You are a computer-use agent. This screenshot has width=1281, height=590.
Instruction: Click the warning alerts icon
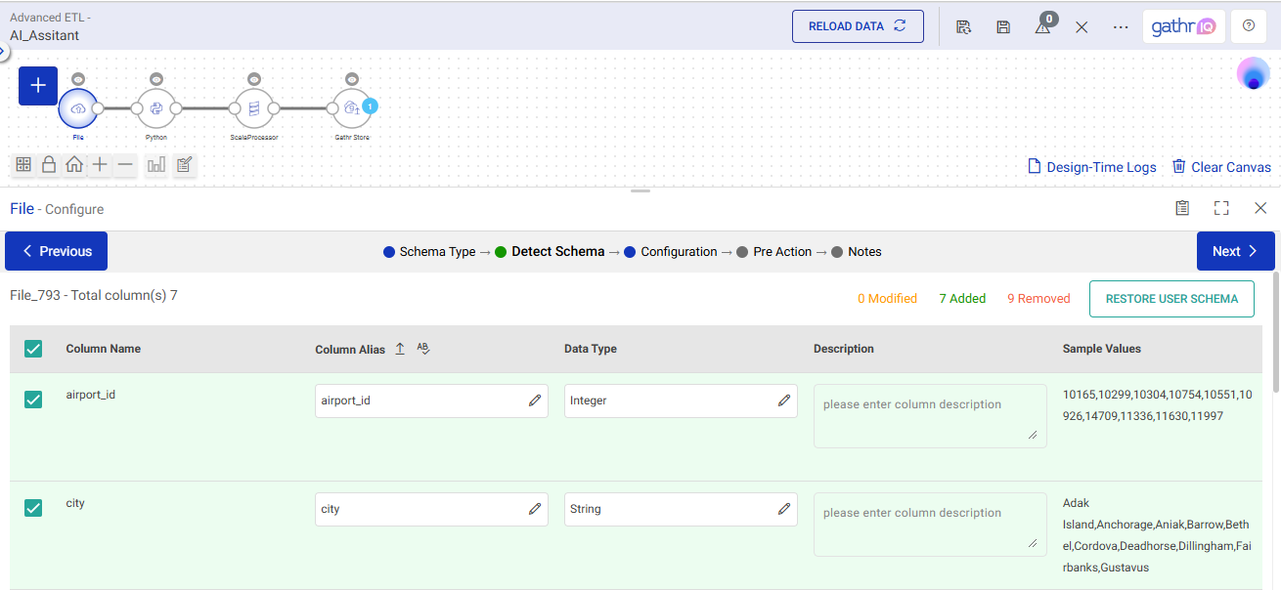(1042, 26)
